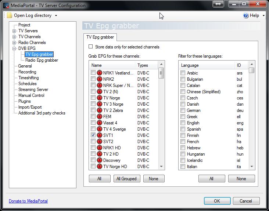
Task: Click the channel icon for Viasat 4
Action: pos(100,123)
